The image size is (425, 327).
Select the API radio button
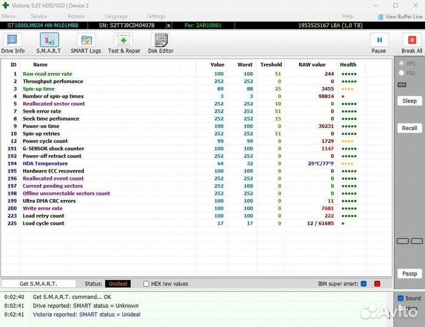tap(401, 64)
